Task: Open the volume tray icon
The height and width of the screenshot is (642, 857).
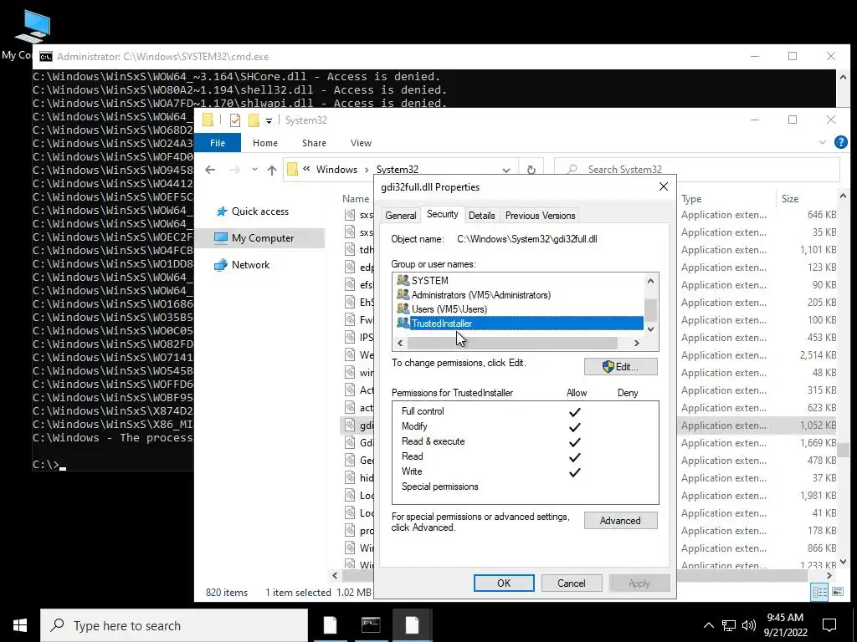Action: click(x=749, y=625)
